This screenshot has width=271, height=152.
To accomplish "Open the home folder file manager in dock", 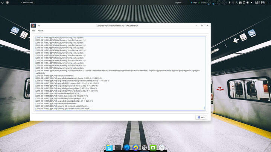I will pos(109,148).
